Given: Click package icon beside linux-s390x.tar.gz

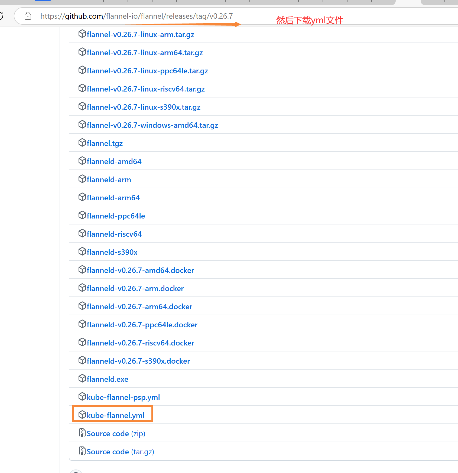Looking at the screenshot, I should pos(82,106).
